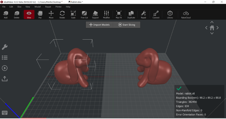226x119 pixels.
Task: Open the RaiseCloud icon
Action: [x=186, y=15]
